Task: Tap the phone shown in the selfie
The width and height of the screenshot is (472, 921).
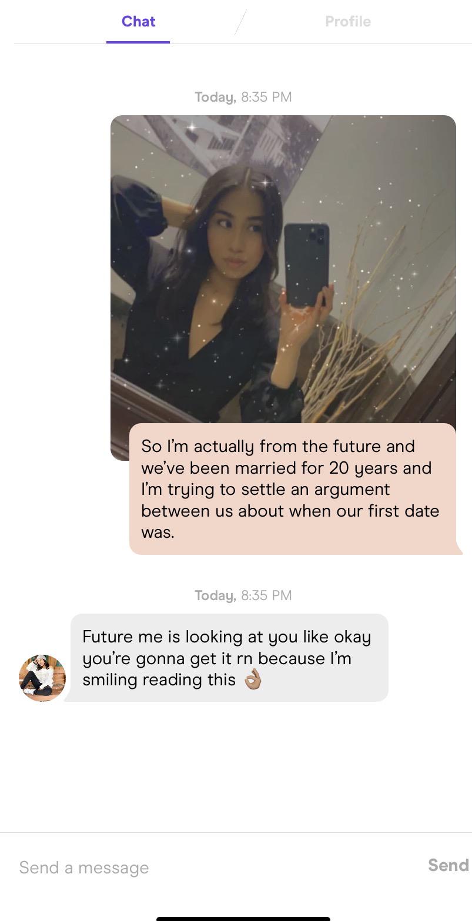Action: (x=306, y=264)
